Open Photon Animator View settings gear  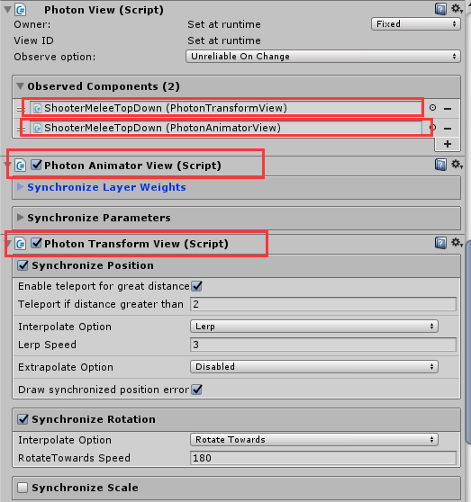pyautogui.click(x=457, y=165)
